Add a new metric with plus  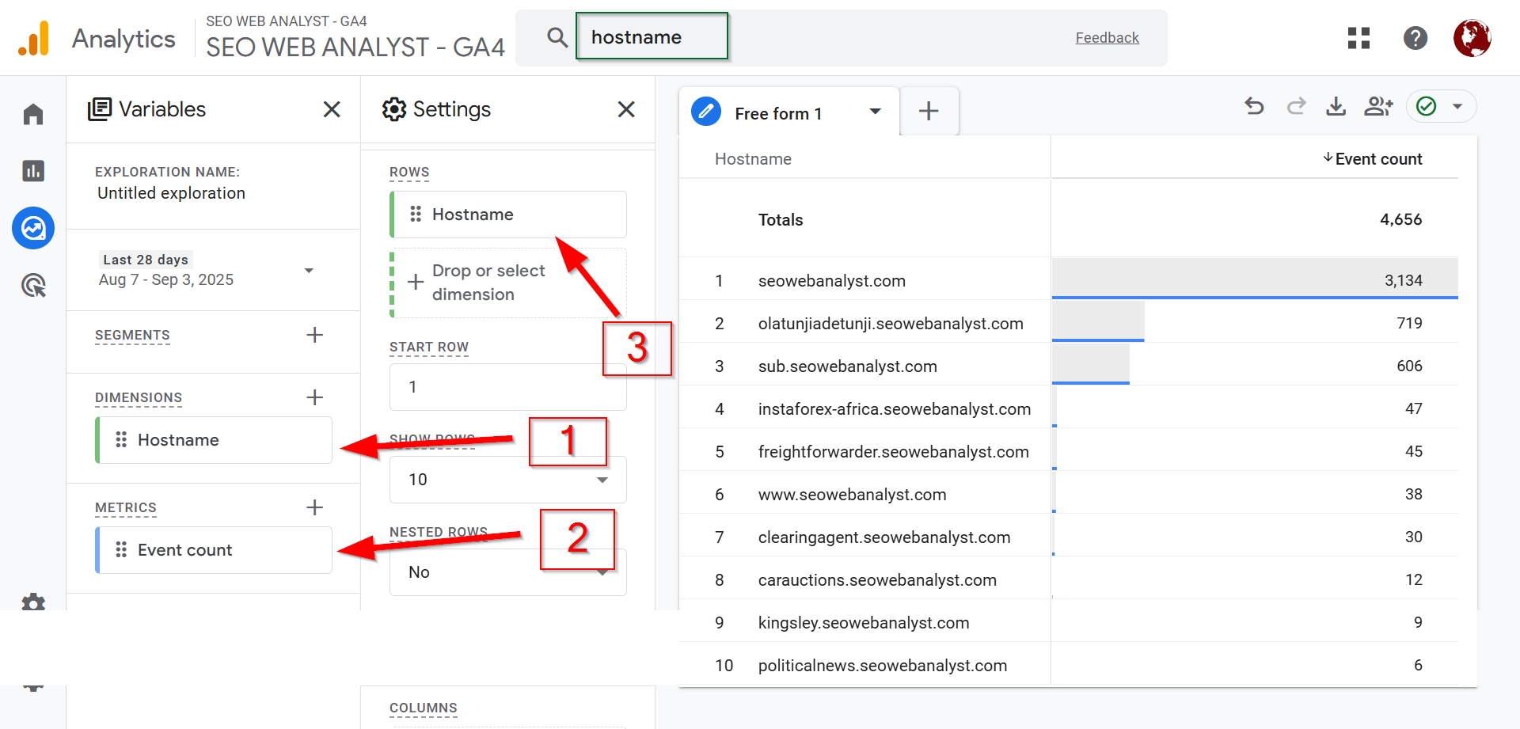(x=314, y=507)
